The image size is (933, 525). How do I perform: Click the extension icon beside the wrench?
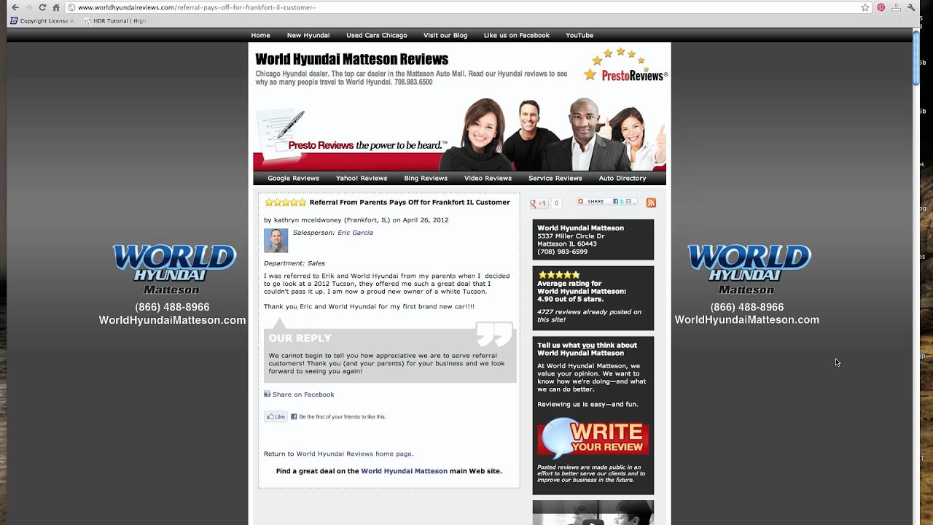coord(897,7)
